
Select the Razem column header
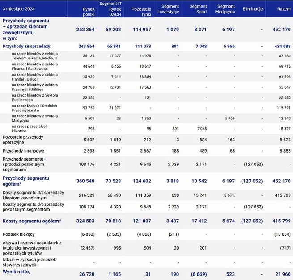pyautogui.click(x=284, y=9)
